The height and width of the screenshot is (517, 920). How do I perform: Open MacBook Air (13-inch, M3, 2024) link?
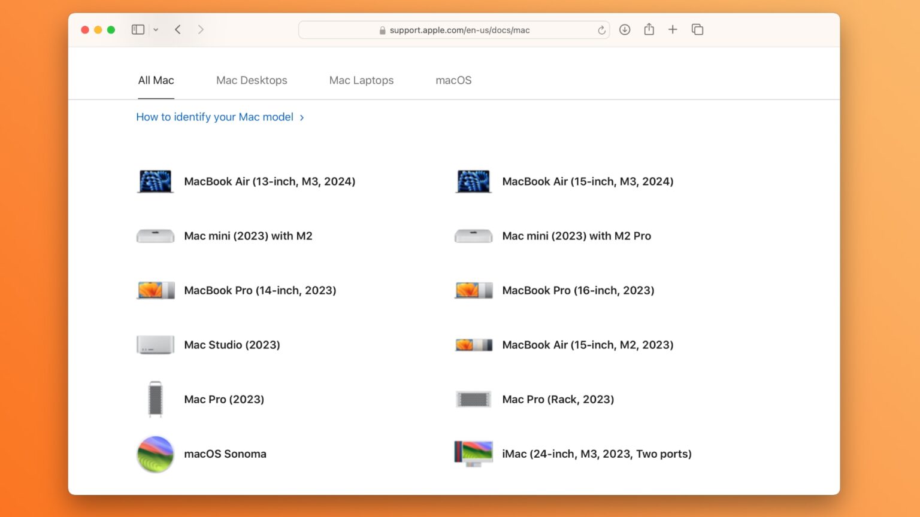pyautogui.click(x=270, y=181)
